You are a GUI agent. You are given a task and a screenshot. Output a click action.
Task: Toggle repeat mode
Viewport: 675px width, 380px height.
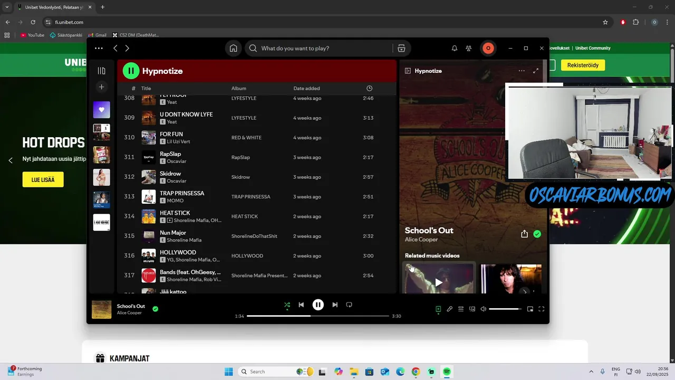(x=349, y=305)
